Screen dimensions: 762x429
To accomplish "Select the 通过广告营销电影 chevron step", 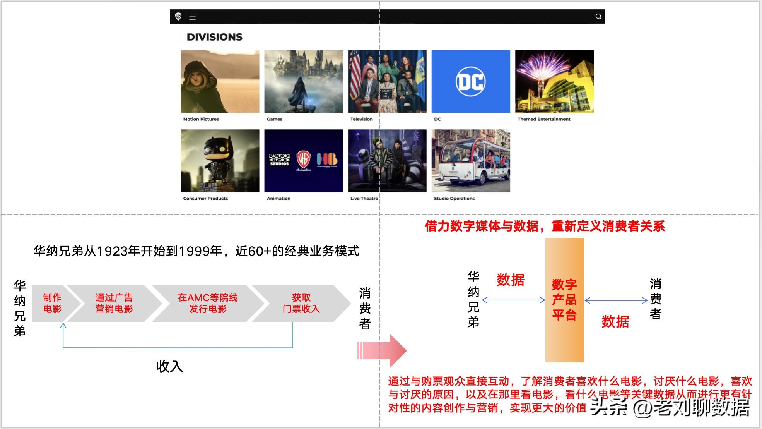I will [x=114, y=303].
